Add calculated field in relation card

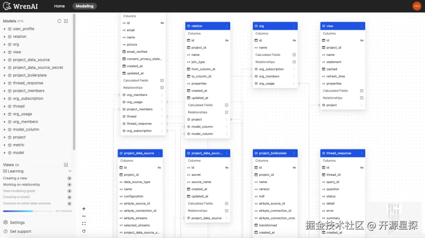click(227, 105)
